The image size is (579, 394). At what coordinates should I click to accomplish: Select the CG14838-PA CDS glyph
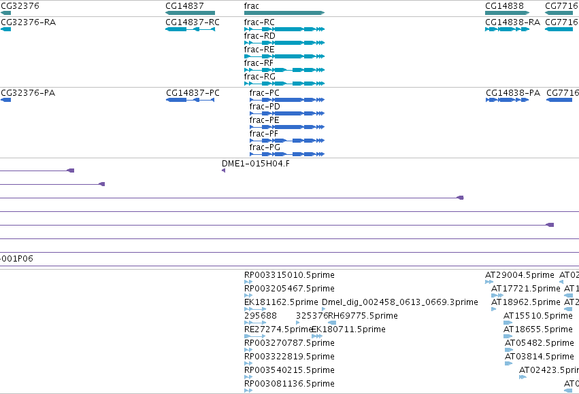(508, 100)
